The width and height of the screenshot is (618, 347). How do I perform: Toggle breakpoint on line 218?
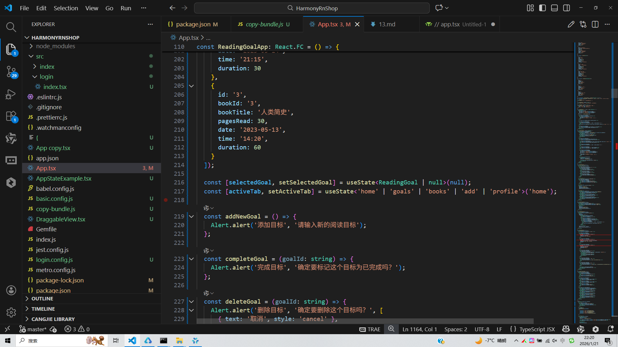pyautogui.click(x=166, y=200)
